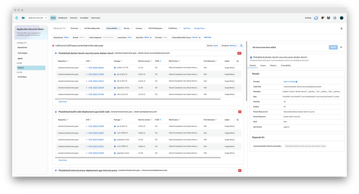Click the notifications bell icon

click(x=322, y=18)
